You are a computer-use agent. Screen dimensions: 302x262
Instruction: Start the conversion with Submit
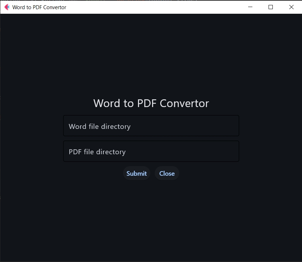click(x=137, y=173)
